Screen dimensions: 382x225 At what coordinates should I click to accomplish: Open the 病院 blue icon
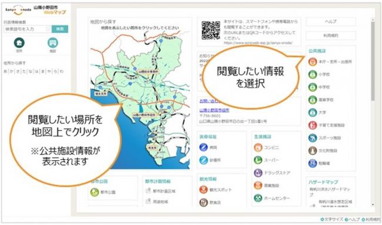[203, 147]
